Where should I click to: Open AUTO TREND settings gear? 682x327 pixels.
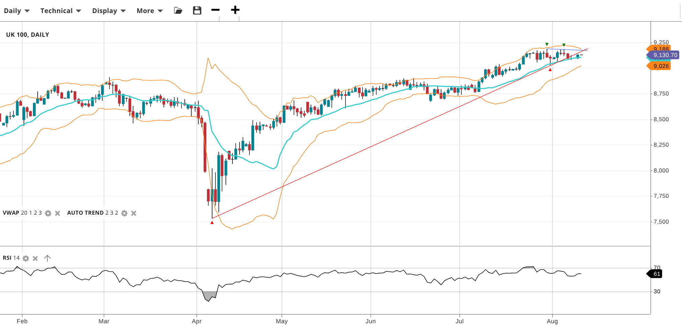(x=125, y=213)
